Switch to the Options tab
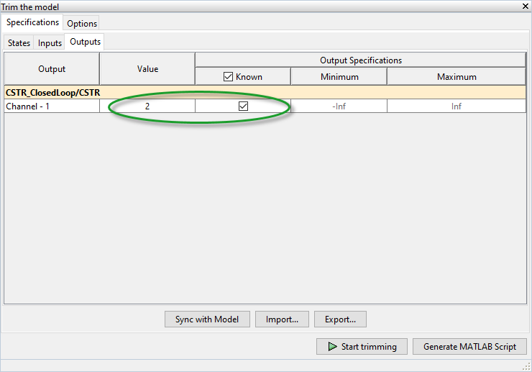This screenshot has width=532, height=372. coord(82,24)
